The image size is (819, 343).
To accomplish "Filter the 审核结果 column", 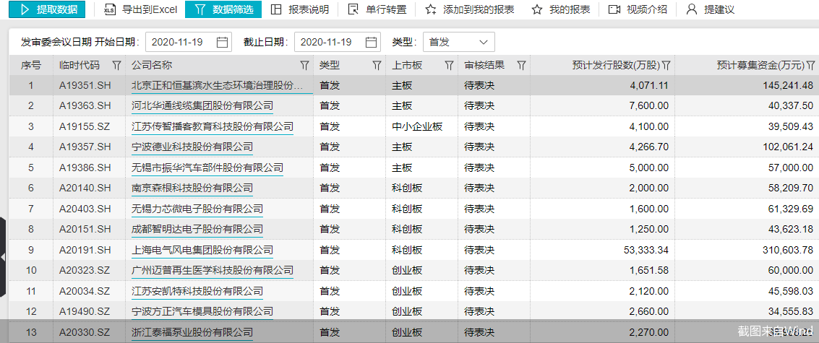I will click(520, 65).
